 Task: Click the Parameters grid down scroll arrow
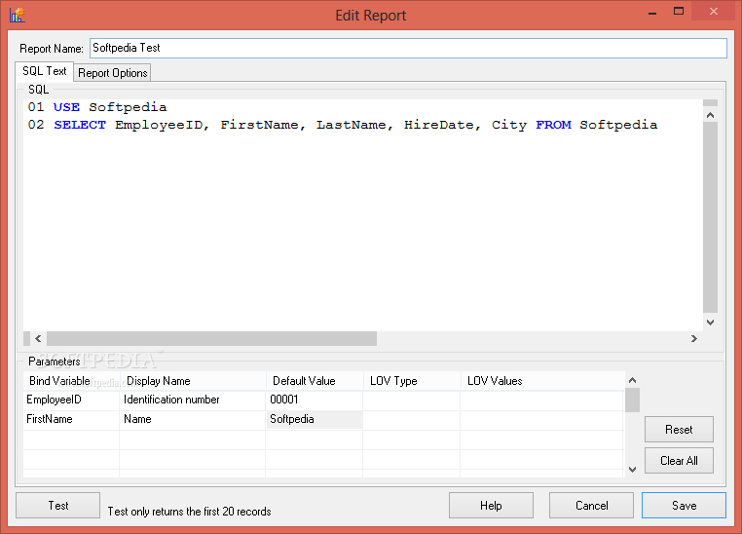point(632,469)
